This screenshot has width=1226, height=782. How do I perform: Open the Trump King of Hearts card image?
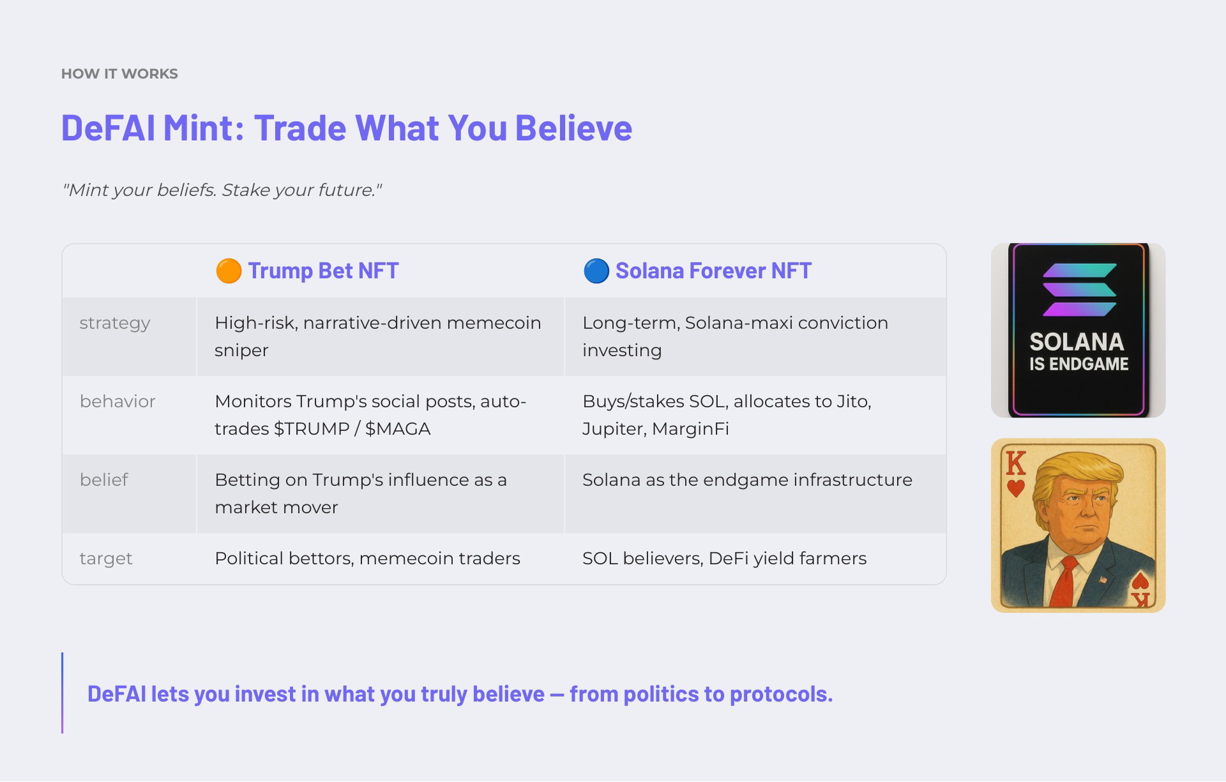point(1078,525)
